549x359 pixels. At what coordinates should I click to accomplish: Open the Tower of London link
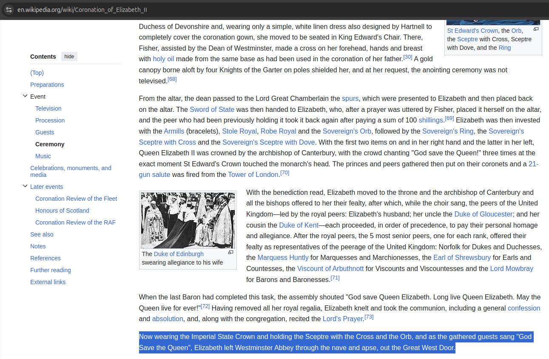pos(253,174)
